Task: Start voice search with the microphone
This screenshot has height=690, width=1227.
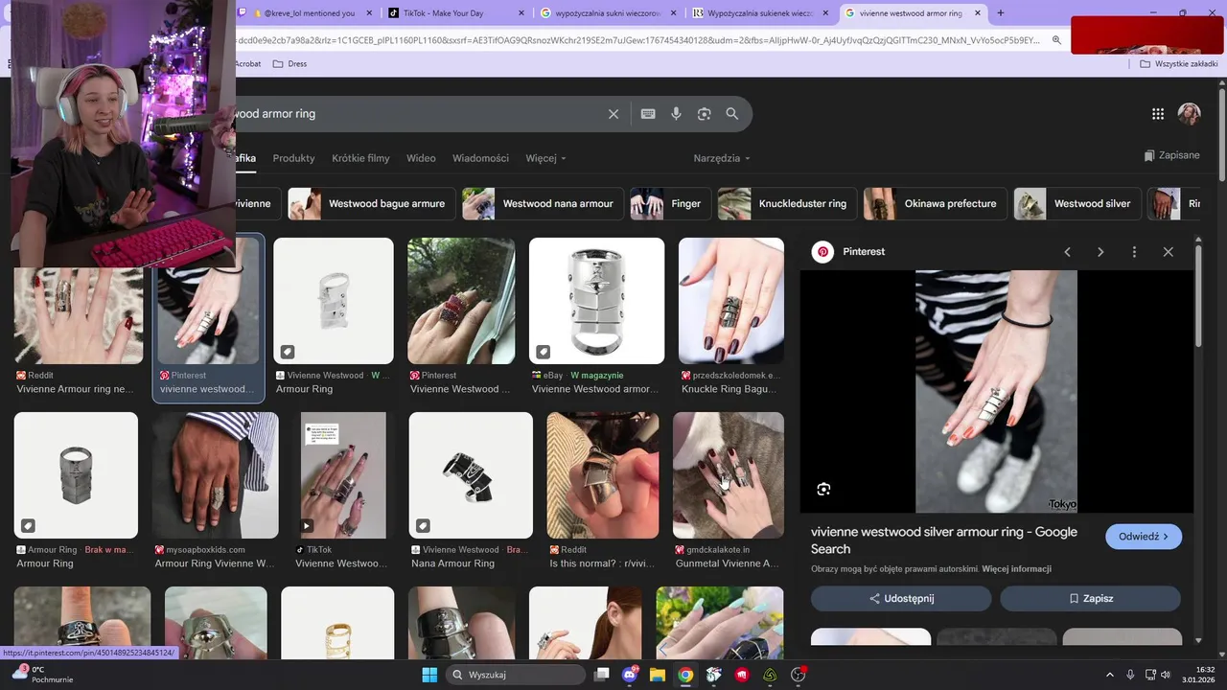Action: 676,114
